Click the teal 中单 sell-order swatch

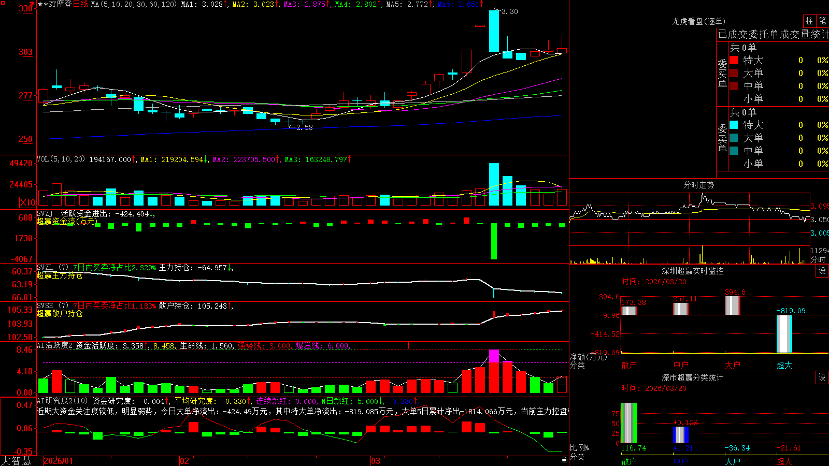coord(734,151)
